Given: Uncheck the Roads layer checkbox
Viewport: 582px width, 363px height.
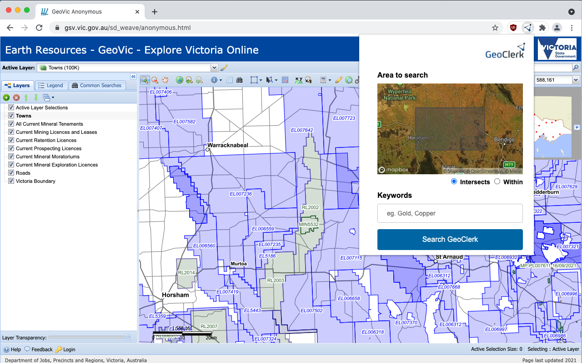Looking at the screenshot, I should click(11, 173).
